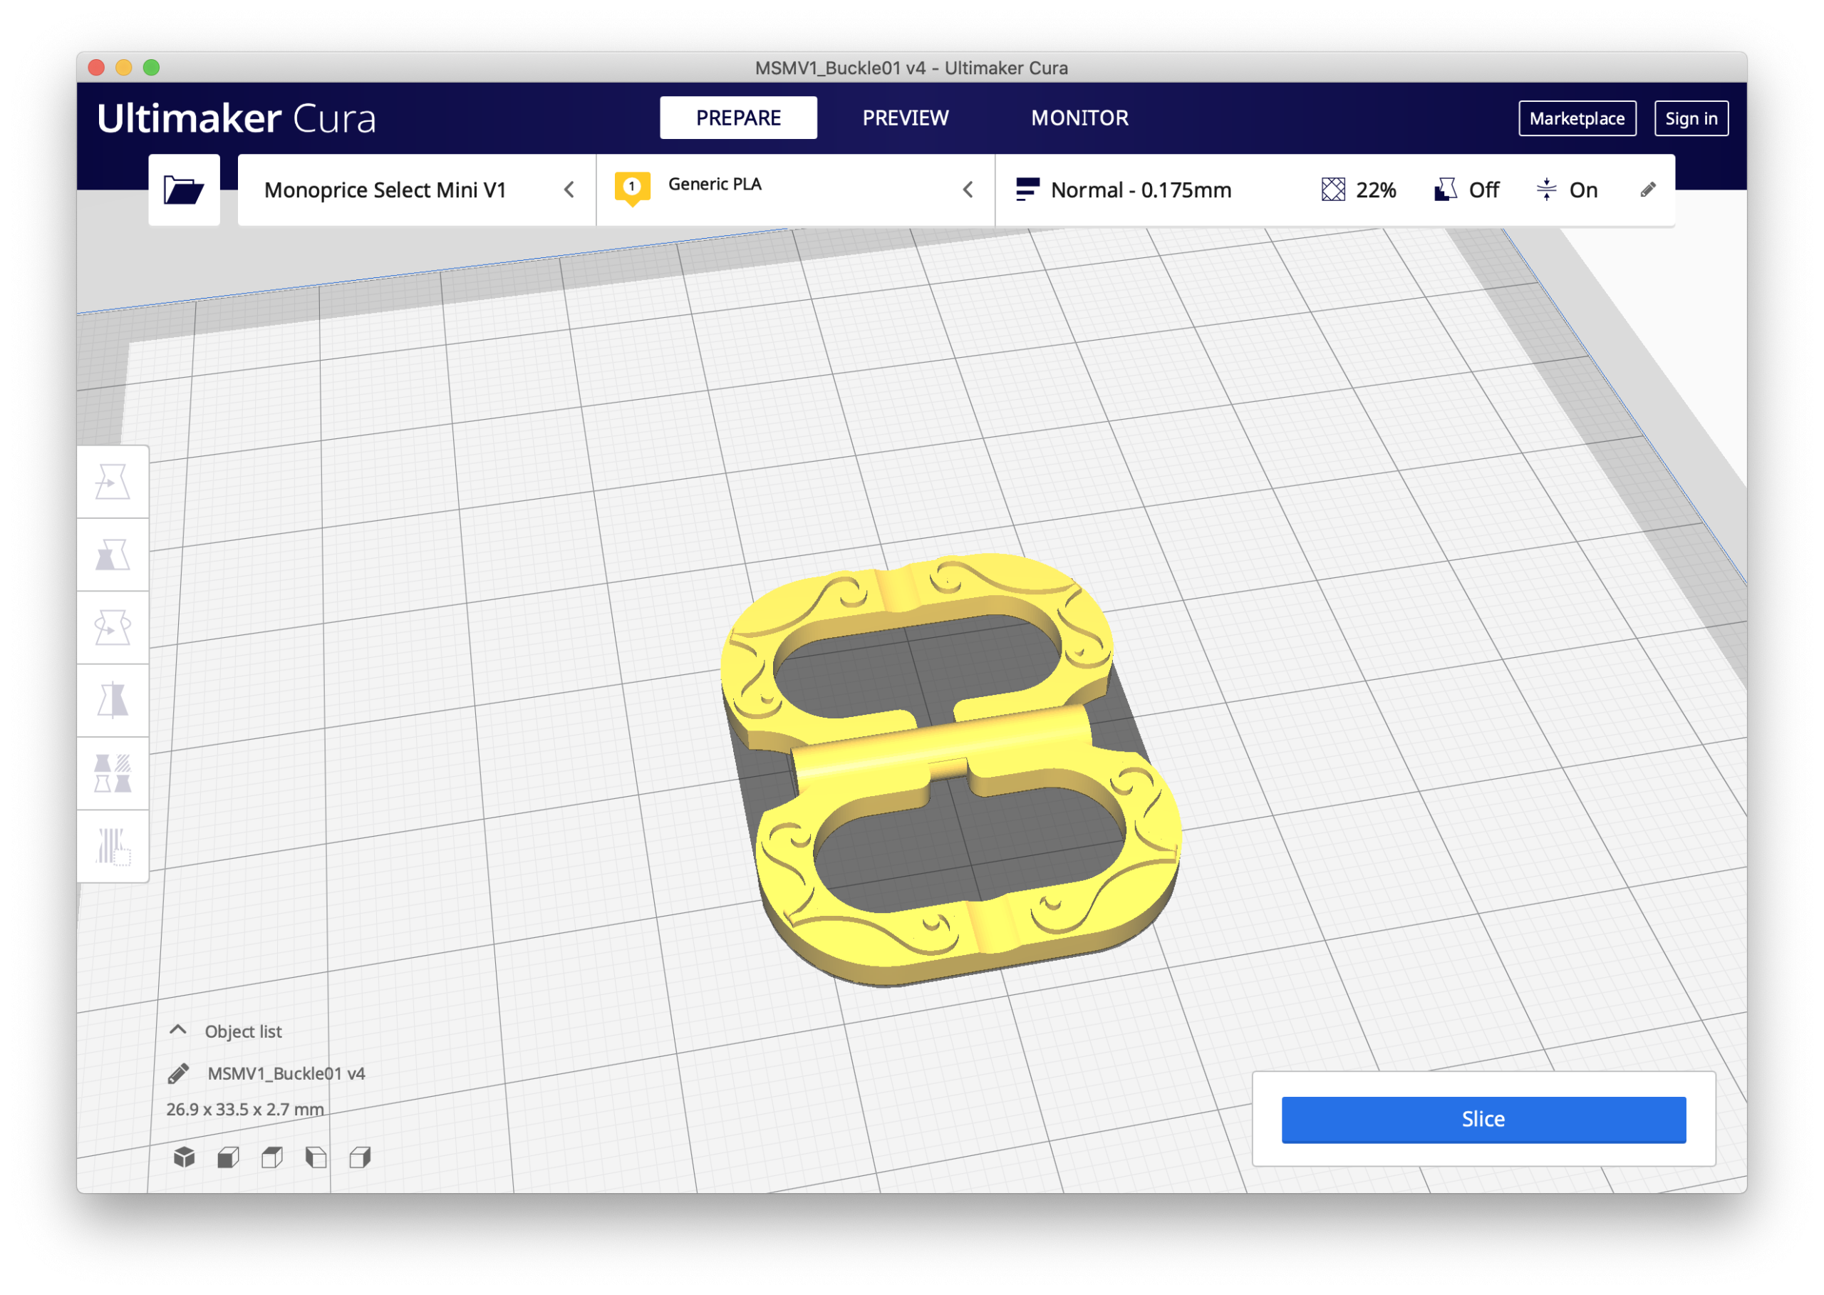
Task: Switch to the MONITOR tab
Action: 1079,118
